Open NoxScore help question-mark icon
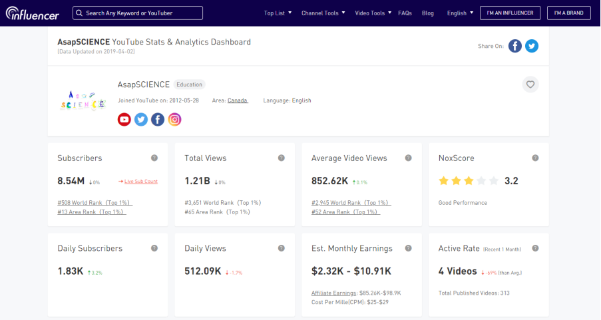The image size is (601, 320). point(536,158)
